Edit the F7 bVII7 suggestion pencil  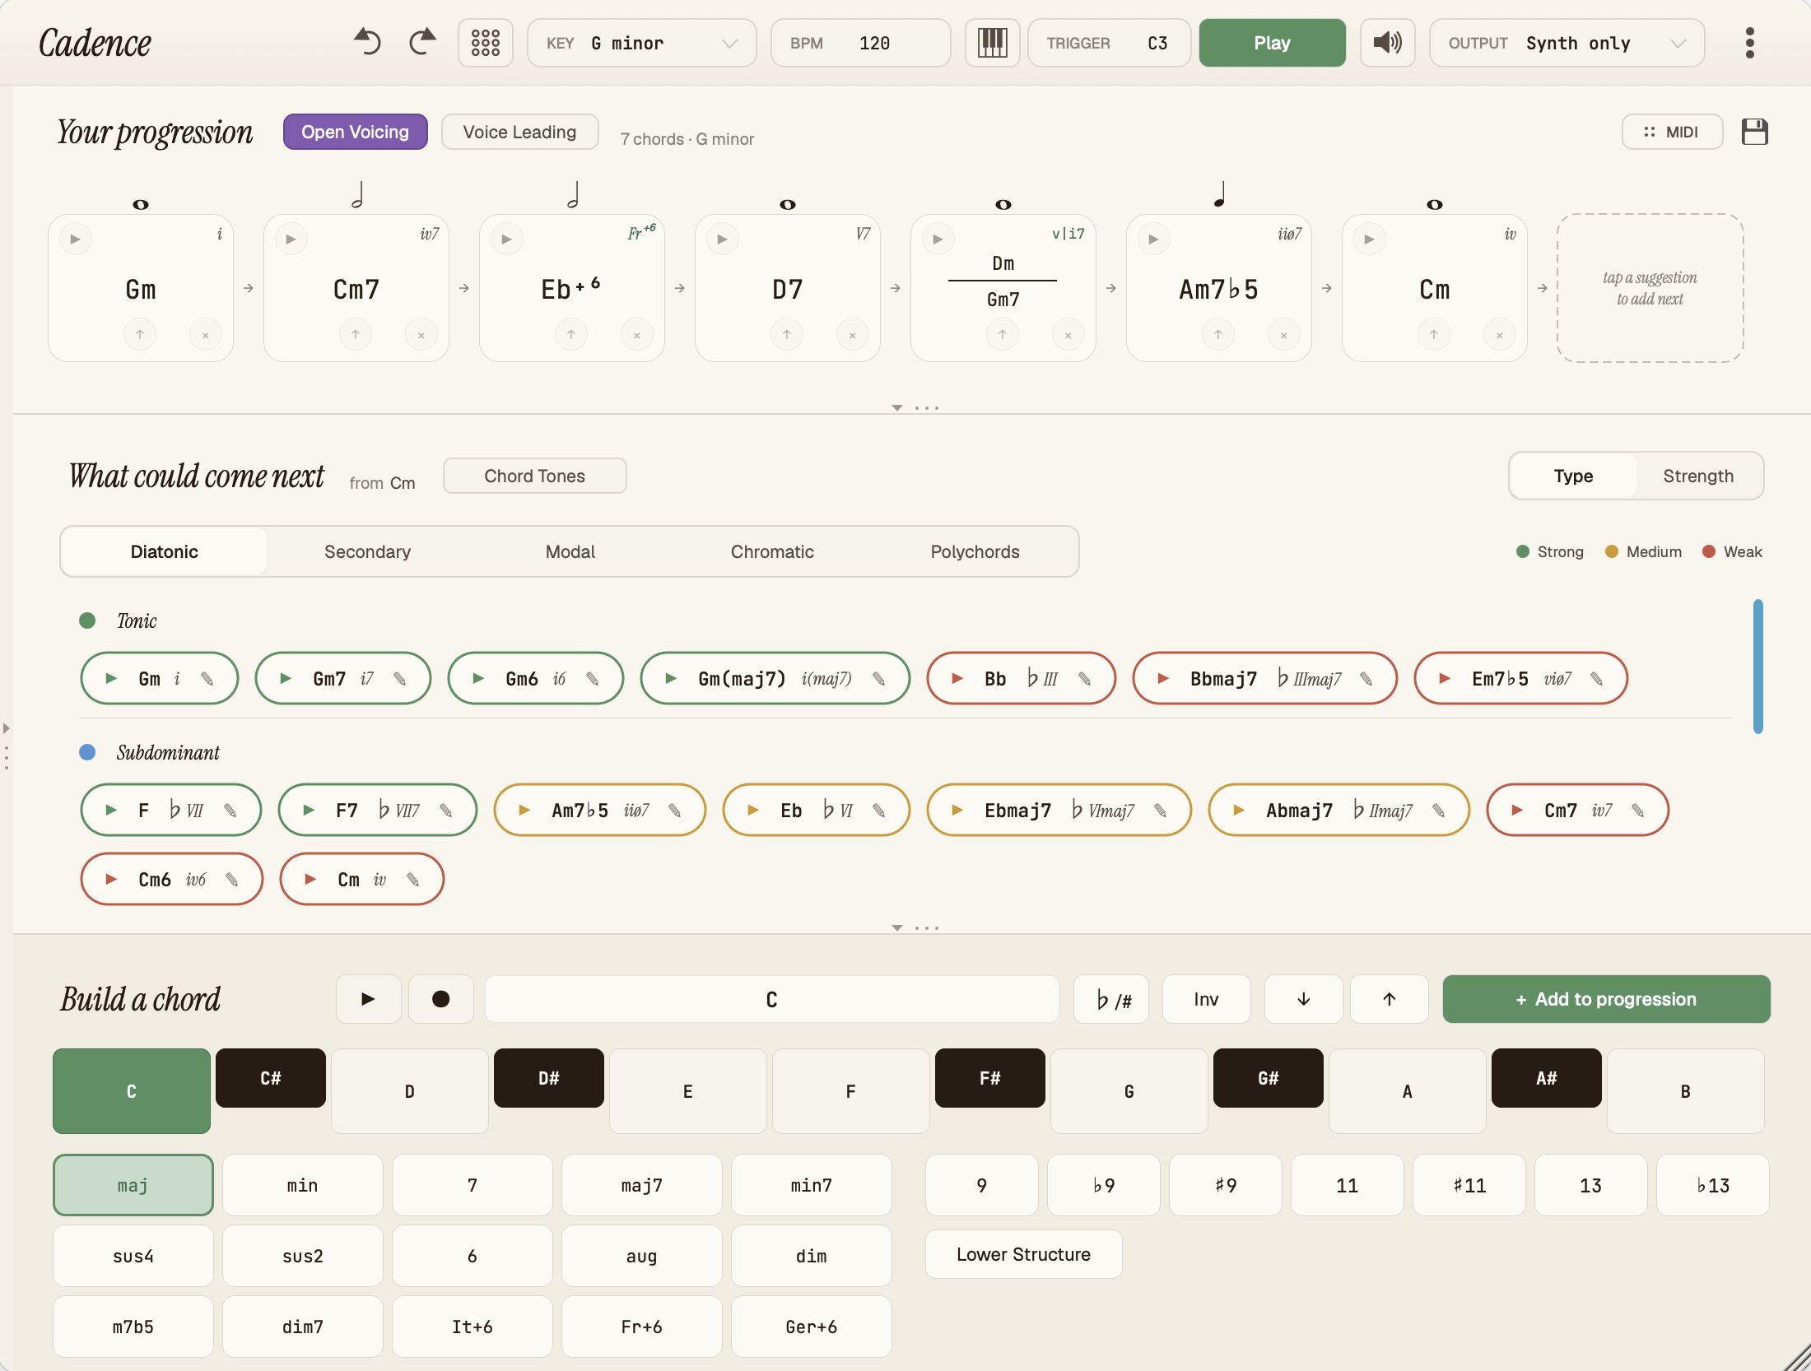(446, 811)
